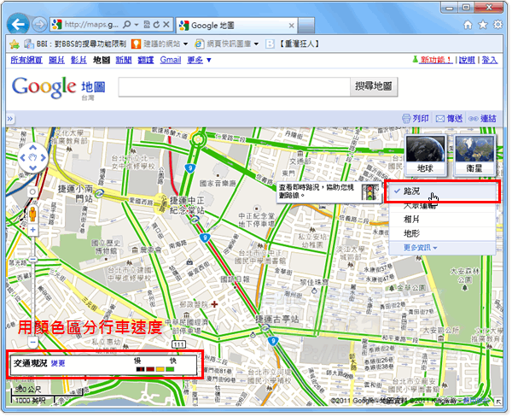Open the browser Tools gear icon

click(x=497, y=25)
